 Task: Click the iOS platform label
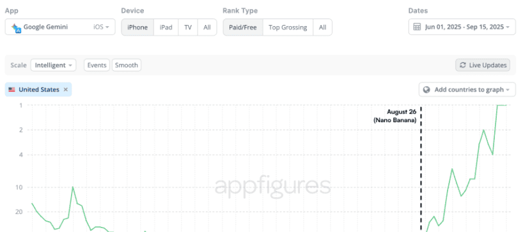click(98, 27)
